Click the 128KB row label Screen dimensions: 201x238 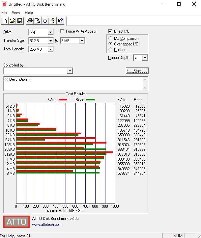[10, 145]
